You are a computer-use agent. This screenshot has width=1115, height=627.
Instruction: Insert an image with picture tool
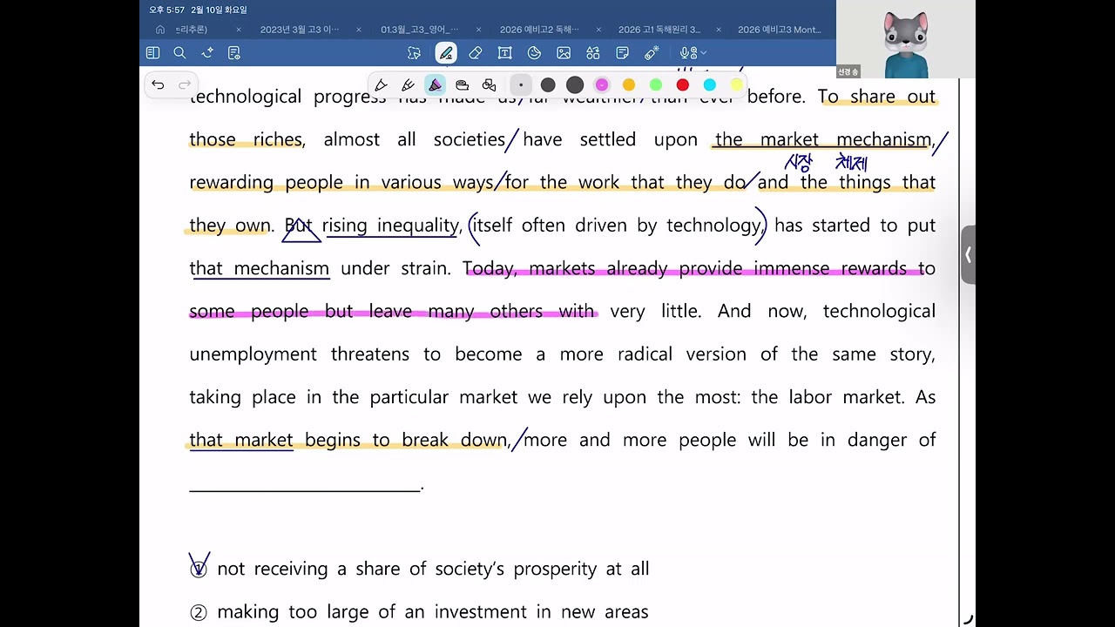point(564,53)
